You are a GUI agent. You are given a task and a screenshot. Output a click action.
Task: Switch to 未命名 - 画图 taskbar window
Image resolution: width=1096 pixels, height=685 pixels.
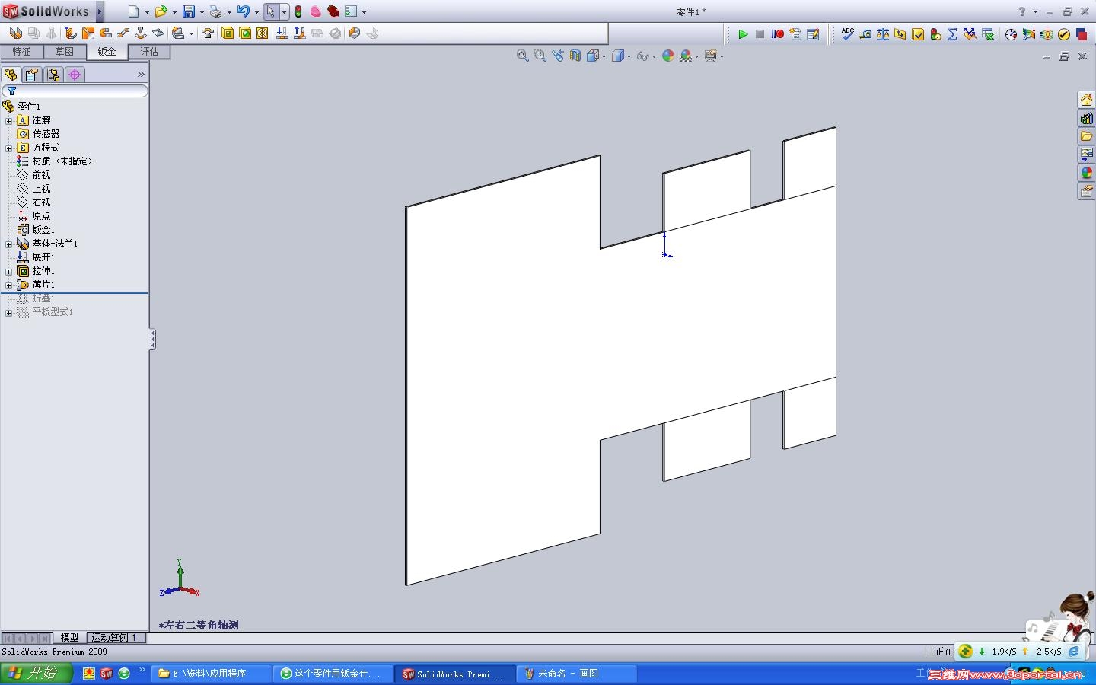pos(577,674)
